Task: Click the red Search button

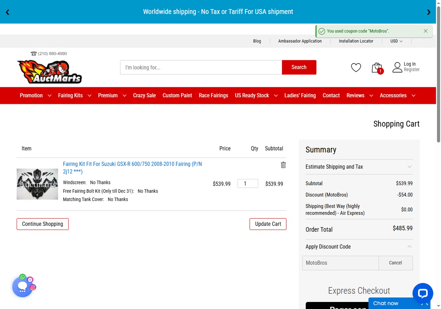Action: point(299,67)
